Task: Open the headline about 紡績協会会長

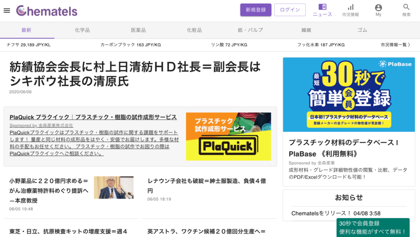Action: [135, 74]
